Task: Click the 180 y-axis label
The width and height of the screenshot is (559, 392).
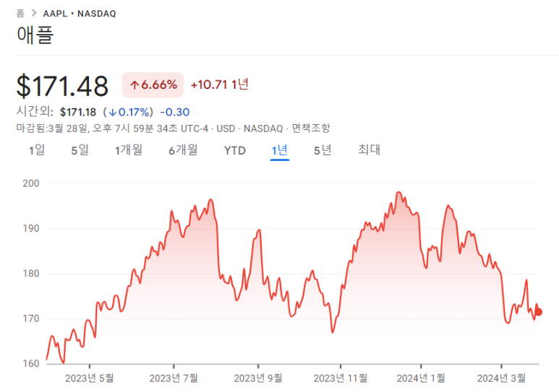Action: pyautogui.click(x=31, y=274)
